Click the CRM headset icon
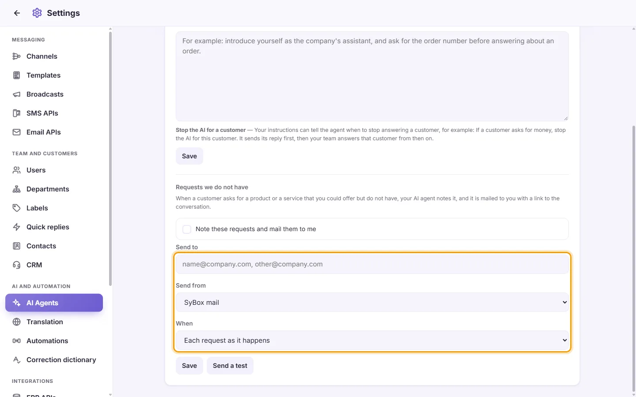Viewport: 636px width, 397px height. tap(17, 265)
